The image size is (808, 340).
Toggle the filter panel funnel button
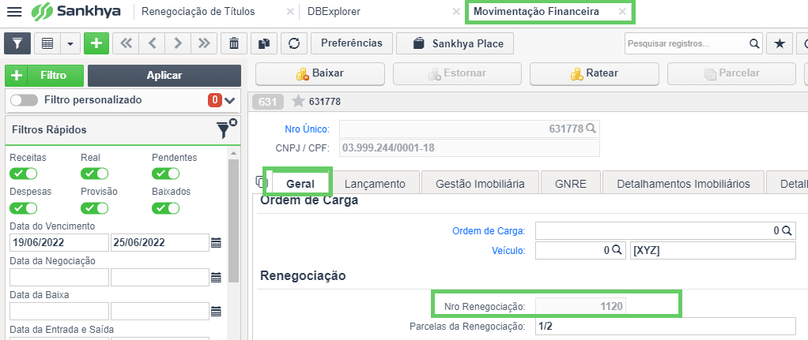pyautogui.click(x=17, y=43)
